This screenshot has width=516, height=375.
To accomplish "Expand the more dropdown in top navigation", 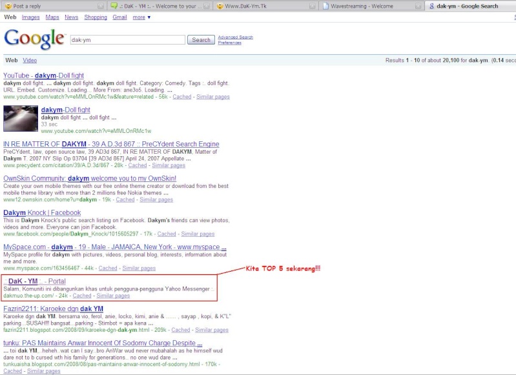I will pos(141,17).
